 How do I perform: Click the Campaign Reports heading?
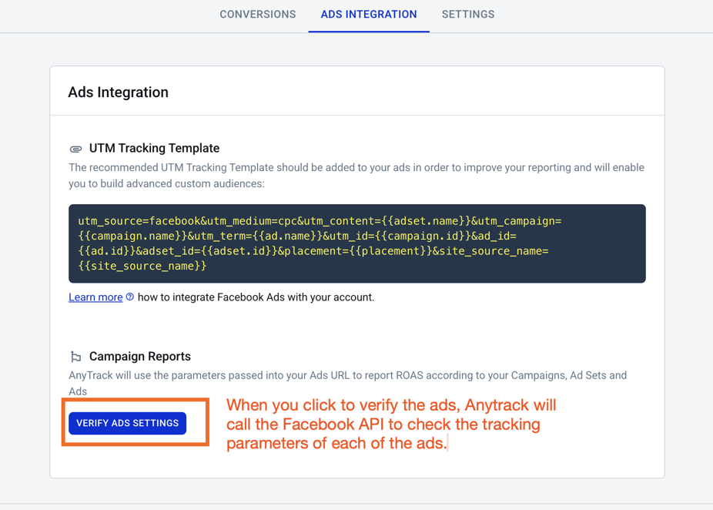(x=139, y=356)
